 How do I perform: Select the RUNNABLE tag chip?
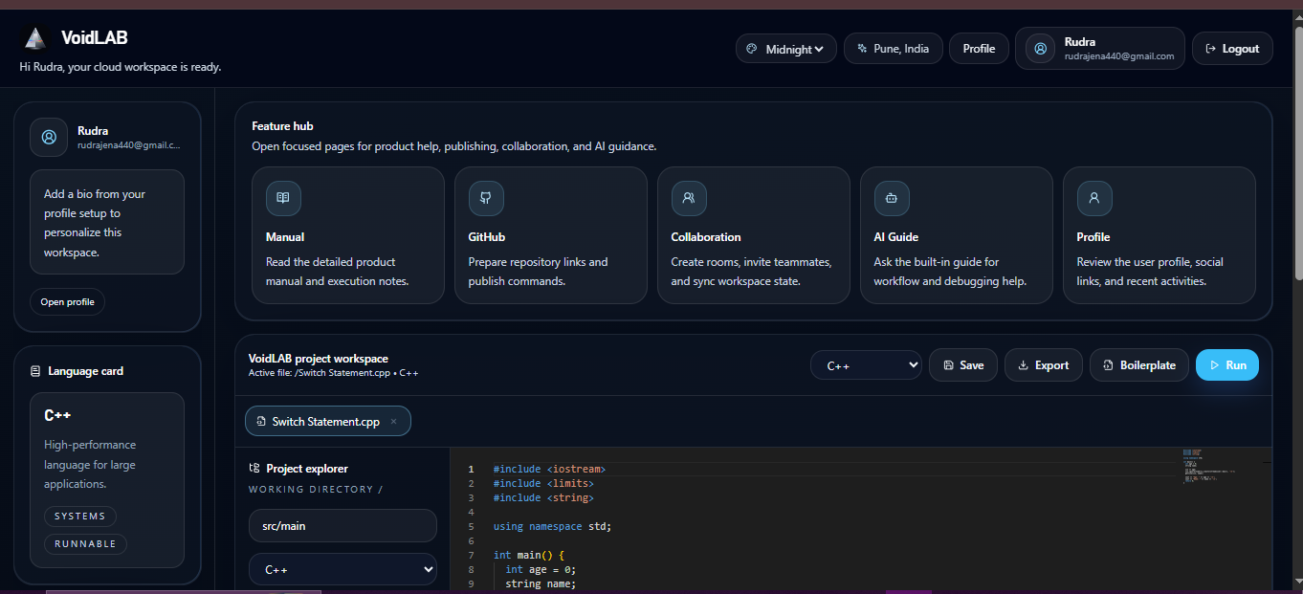pos(85,544)
